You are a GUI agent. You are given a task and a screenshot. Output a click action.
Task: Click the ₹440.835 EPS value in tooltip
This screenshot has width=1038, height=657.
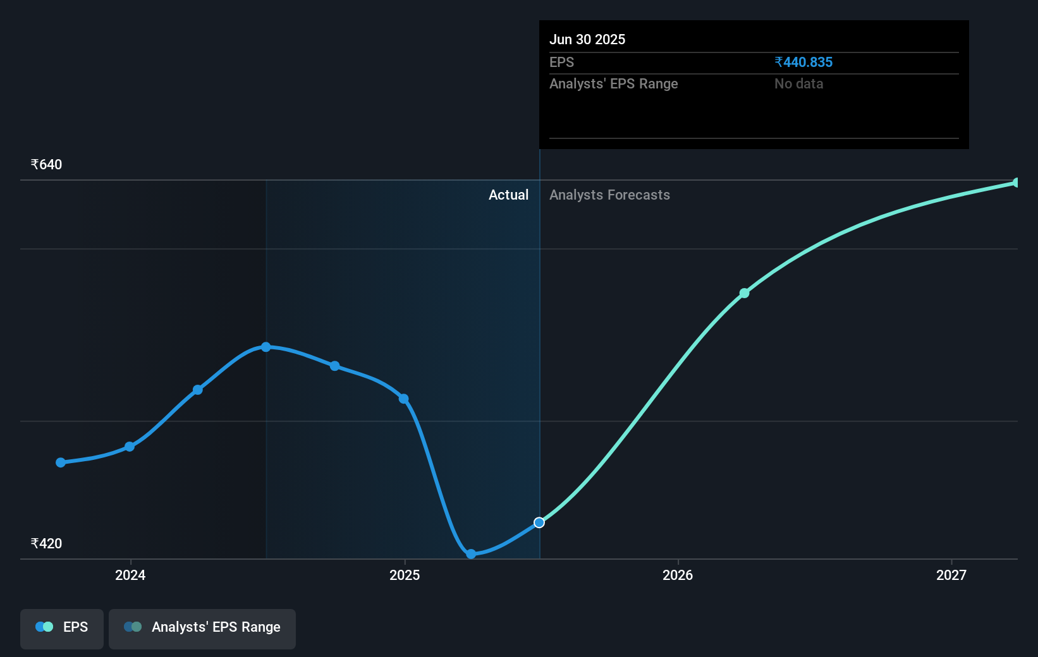tap(803, 63)
